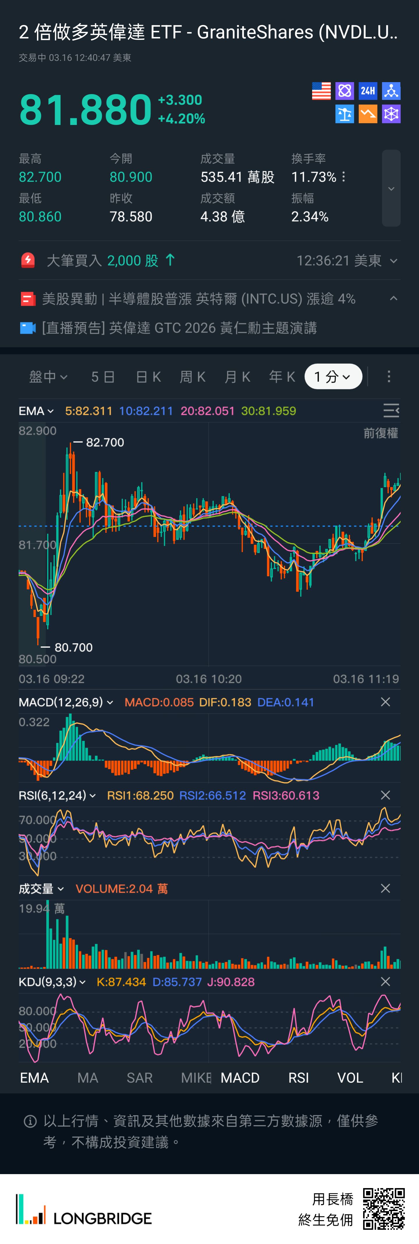
Task: Expand the quote details panel
Action: [391, 188]
